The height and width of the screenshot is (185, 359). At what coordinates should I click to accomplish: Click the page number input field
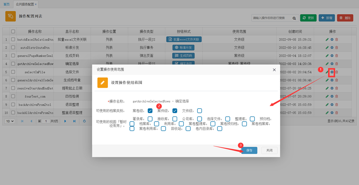46,121
